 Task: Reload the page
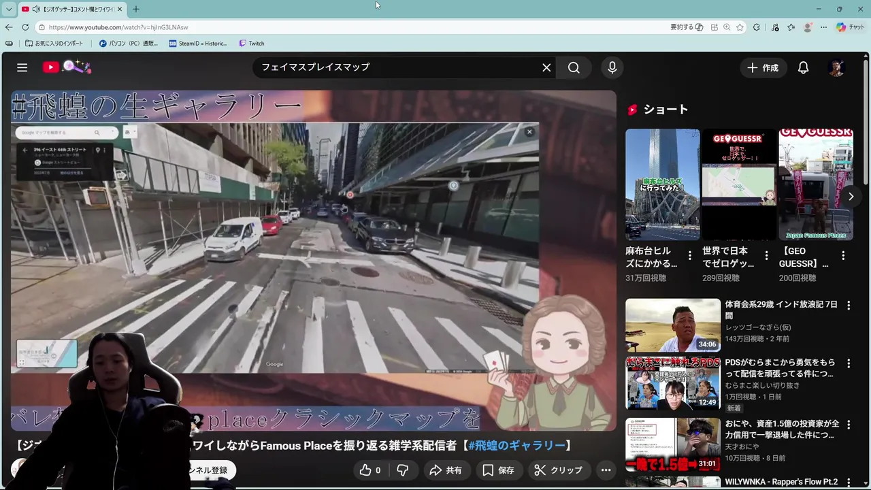pos(25,27)
